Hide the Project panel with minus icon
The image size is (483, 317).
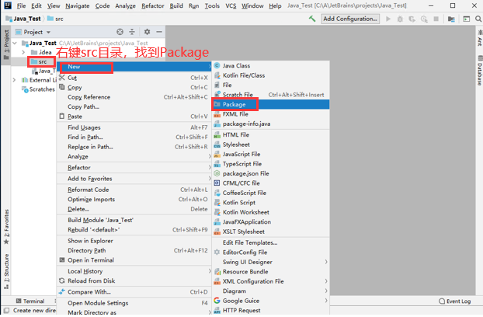coord(159,32)
